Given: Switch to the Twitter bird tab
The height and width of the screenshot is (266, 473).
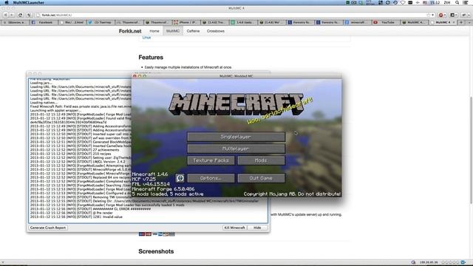Looking at the screenshot, I should coord(101,22).
